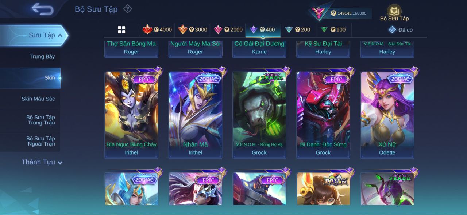Toggle the Đã có owned filter

coord(401,30)
